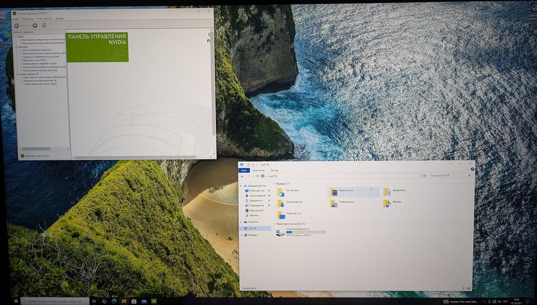Select Робочий стіл in quick access sidebar
537x305 pixels.
pyautogui.click(x=255, y=191)
